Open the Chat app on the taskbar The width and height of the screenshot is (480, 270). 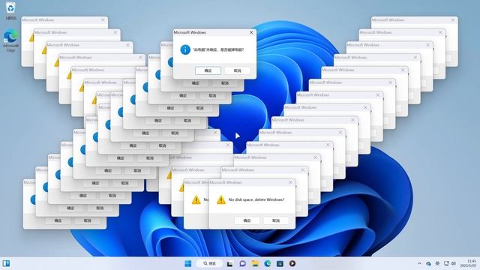pyautogui.click(x=242, y=263)
